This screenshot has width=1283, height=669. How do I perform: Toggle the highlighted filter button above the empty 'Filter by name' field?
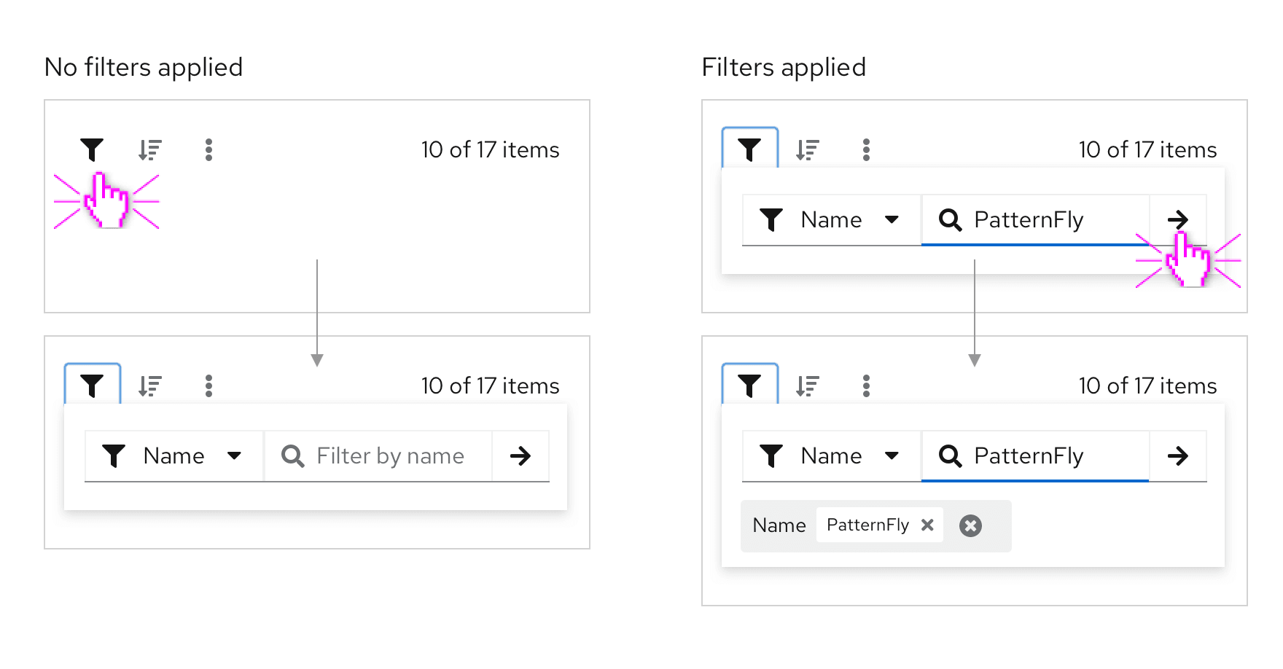tap(92, 385)
